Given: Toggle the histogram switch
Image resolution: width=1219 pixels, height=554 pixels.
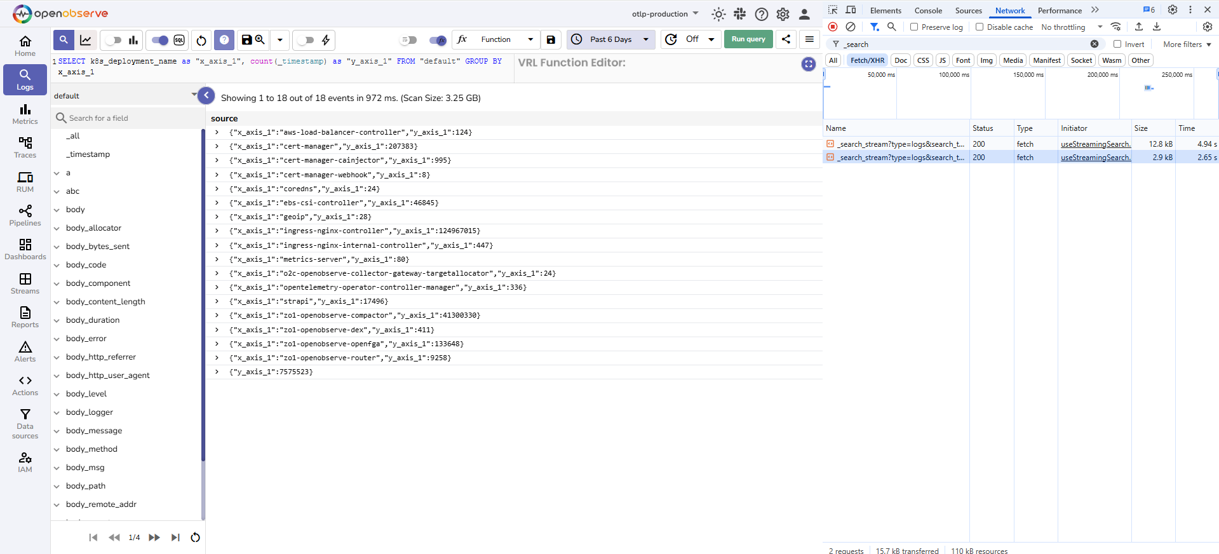Looking at the screenshot, I should click(114, 40).
